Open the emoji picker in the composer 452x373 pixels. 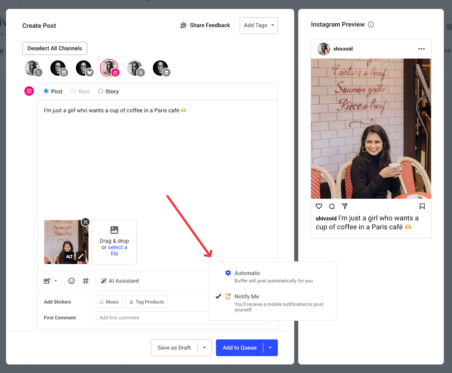click(x=71, y=281)
